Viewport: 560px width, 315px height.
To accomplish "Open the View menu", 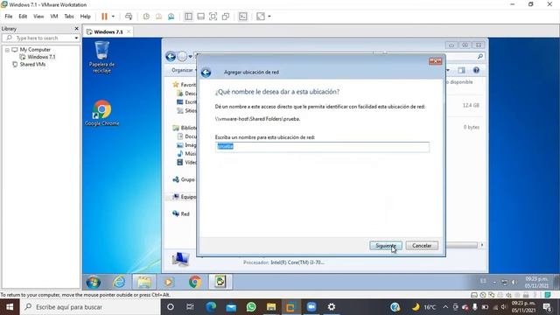I will (x=38, y=17).
